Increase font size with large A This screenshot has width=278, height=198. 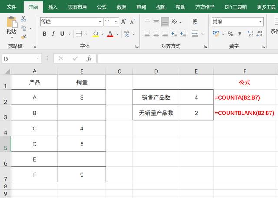(123, 22)
